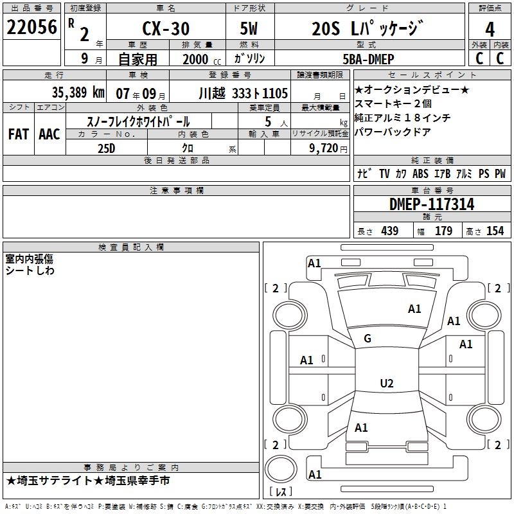Click the color number 25D
This screenshot has width=514, height=514.
point(107,148)
